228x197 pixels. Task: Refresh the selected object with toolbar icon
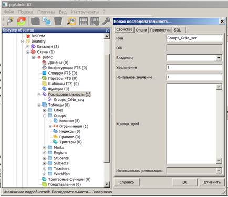coord(21,21)
